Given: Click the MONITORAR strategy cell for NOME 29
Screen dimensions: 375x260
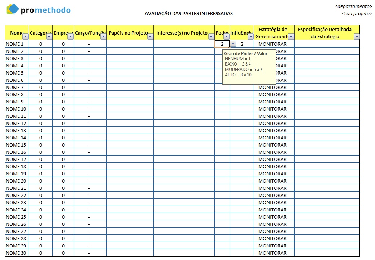Looking at the screenshot, I should [x=274, y=246].
